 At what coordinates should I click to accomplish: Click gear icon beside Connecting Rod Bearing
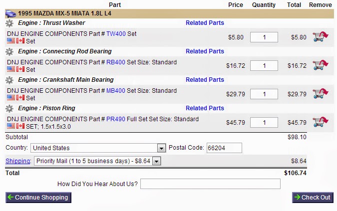point(9,51)
